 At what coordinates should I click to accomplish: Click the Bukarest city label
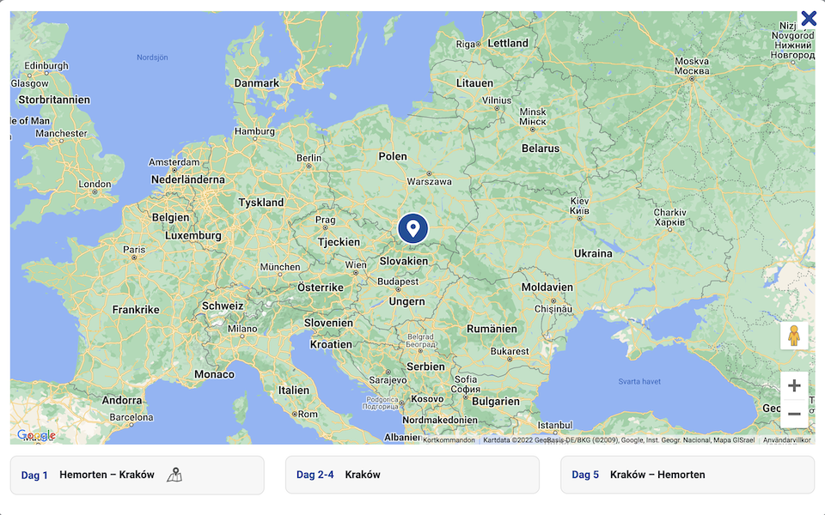pyautogui.click(x=510, y=351)
